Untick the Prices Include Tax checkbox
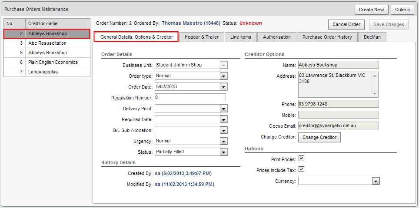 point(302,169)
